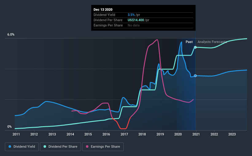
Task: Click the 2015 x-axis label
Action: pos(88,134)
